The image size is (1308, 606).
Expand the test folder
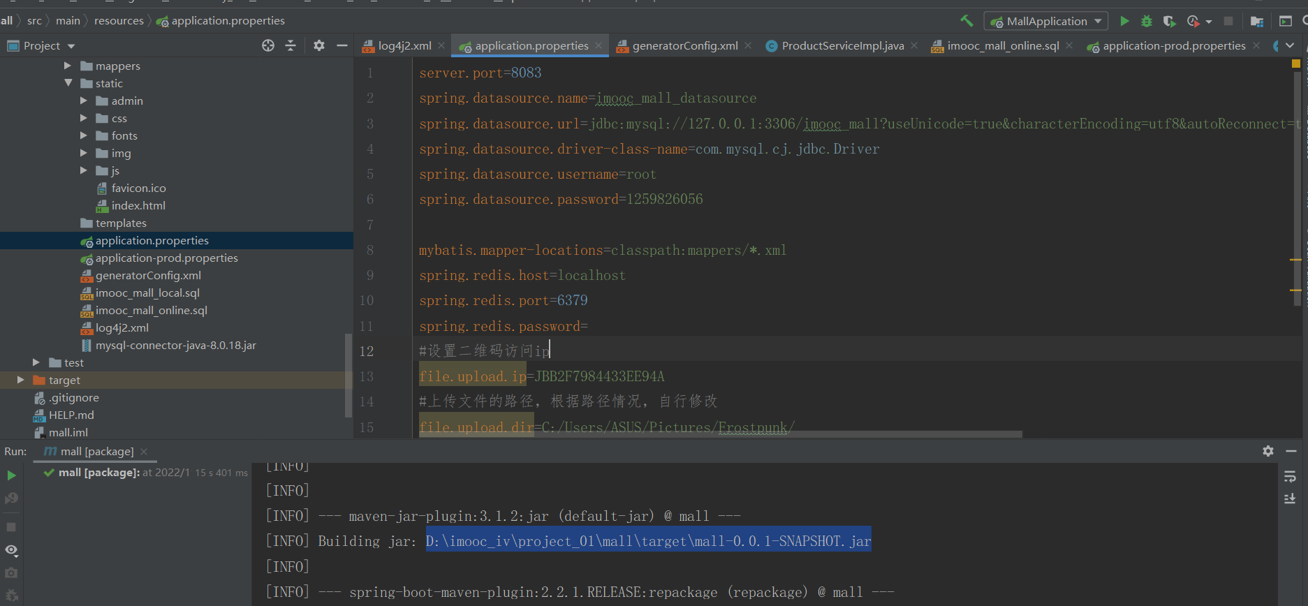(x=36, y=362)
